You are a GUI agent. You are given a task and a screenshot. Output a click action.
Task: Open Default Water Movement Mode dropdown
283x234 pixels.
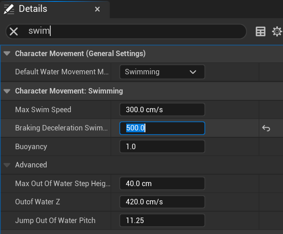click(x=162, y=72)
